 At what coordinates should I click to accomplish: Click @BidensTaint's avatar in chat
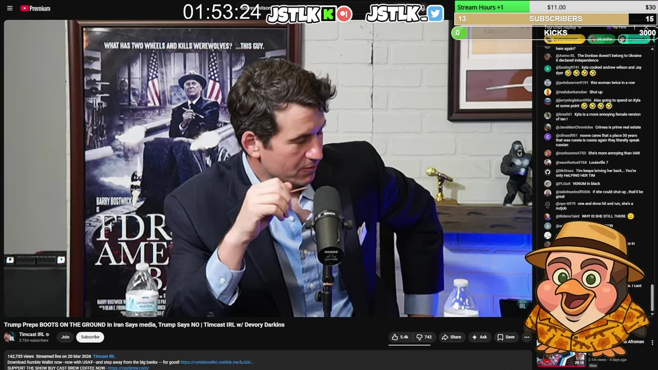click(x=547, y=216)
